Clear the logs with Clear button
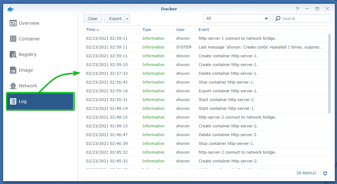Viewport: 337px width, 184px height. tap(93, 19)
